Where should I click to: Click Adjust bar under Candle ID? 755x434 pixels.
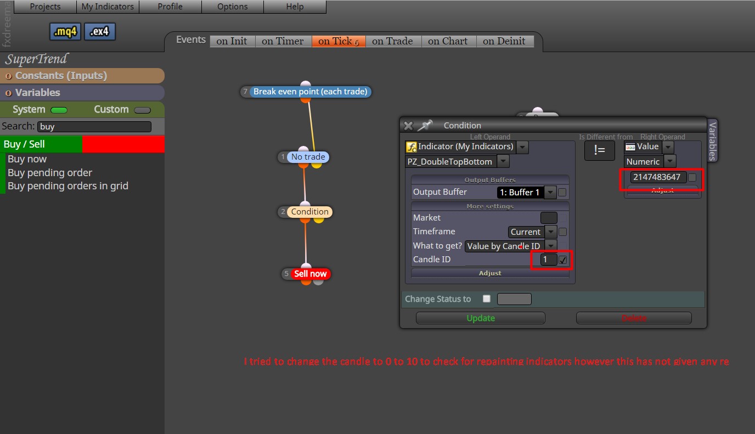click(x=490, y=273)
